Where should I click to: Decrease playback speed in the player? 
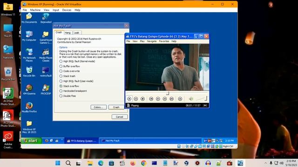pyautogui.click(x=158, y=99)
